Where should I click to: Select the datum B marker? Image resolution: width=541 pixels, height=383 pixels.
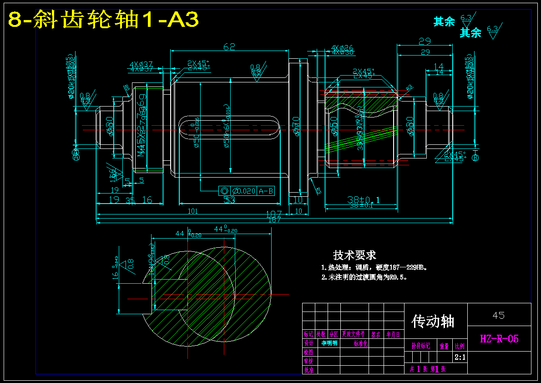coord(475,157)
